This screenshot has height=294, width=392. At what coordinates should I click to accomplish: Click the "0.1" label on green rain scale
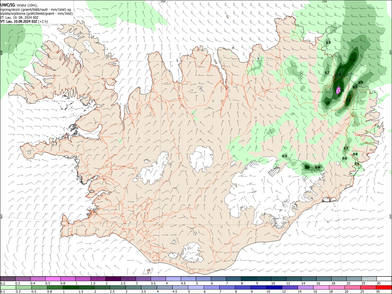coord(3,292)
